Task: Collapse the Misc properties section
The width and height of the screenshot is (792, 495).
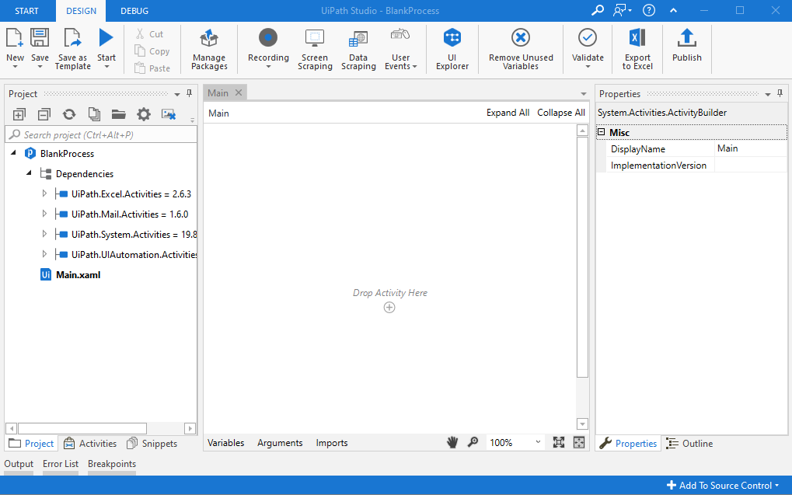Action: pyautogui.click(x=601, y=132)
